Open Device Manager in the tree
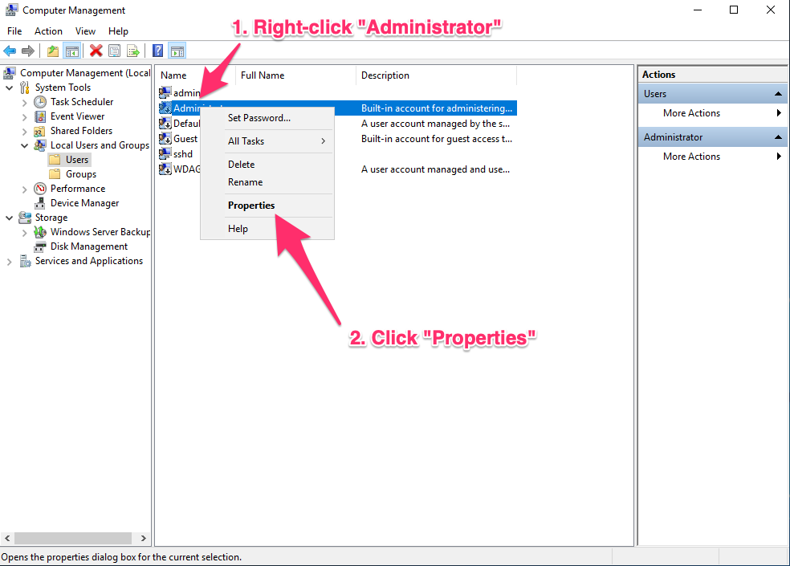Image resolution: width=790 pixels, height=566 pixels. (x=84, y=203)
